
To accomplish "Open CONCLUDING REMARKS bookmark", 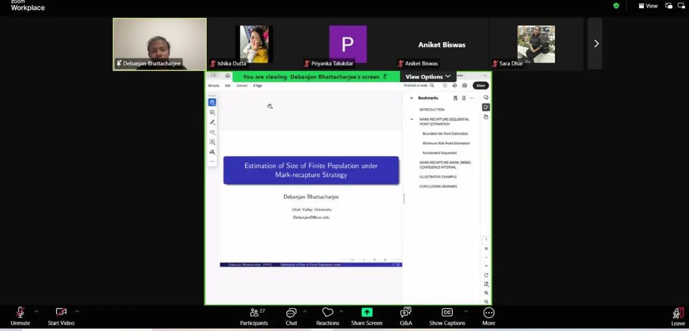I will pyautogui.click(x=438, y=186).
